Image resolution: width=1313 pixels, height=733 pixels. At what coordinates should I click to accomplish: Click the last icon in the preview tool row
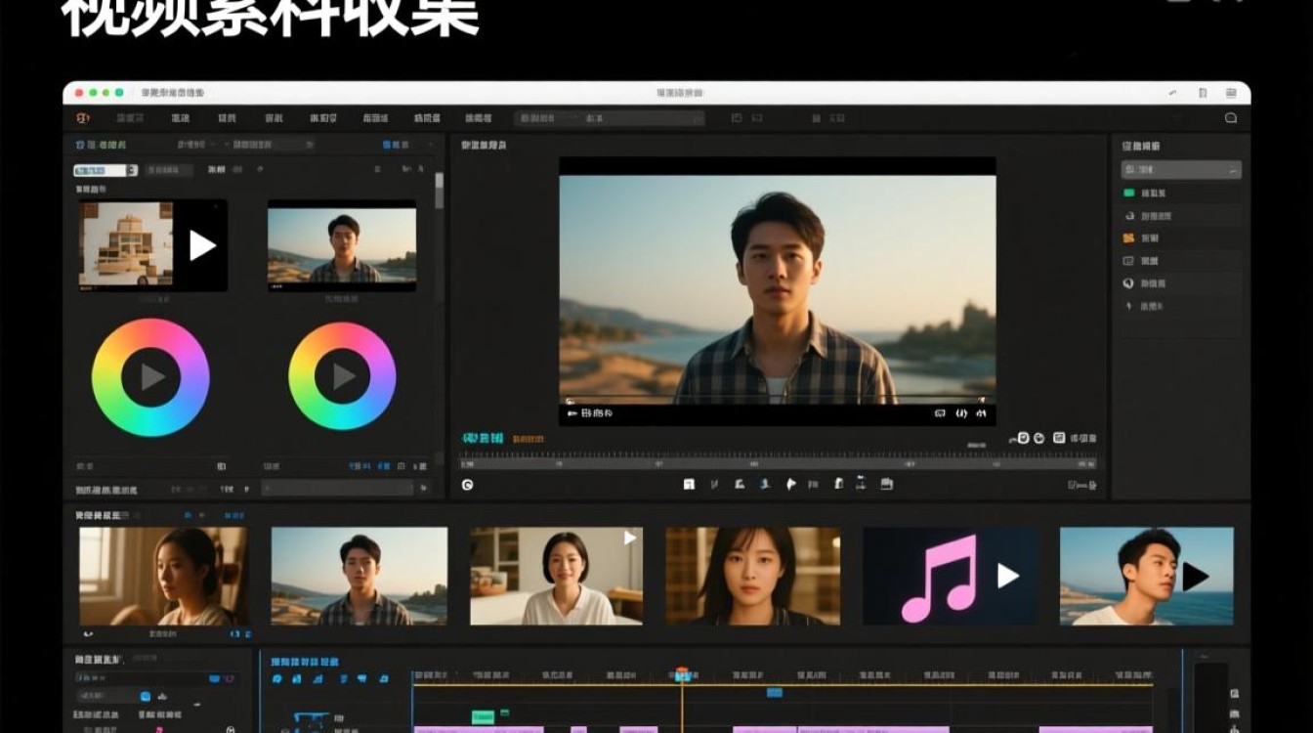pos(886,484)
